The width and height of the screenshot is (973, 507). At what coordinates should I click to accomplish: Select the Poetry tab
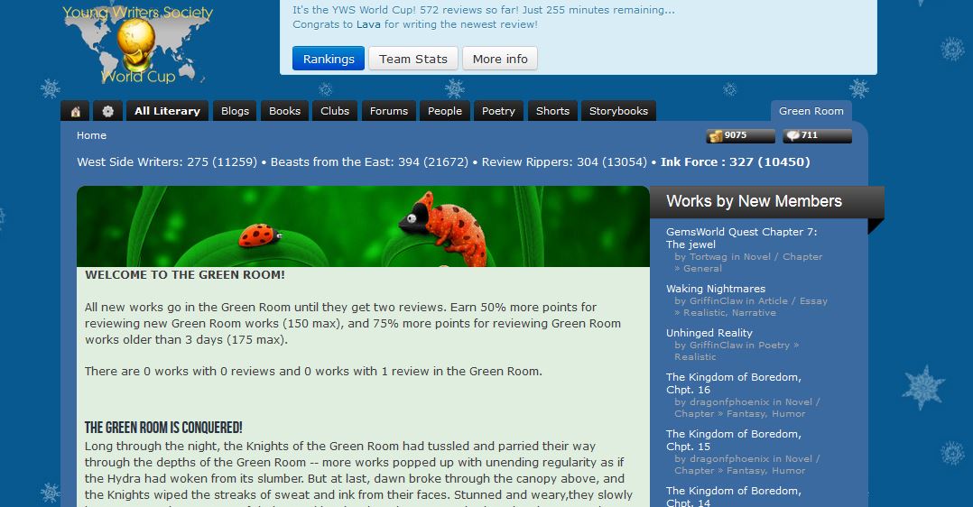499,111
